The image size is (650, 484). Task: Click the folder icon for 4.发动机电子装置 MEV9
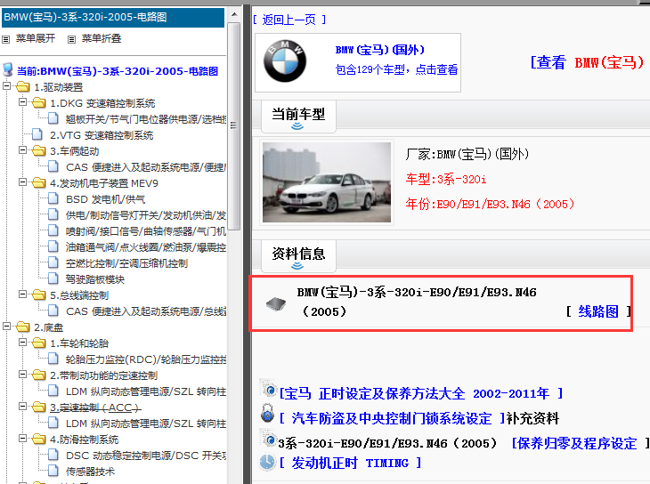[x=39, y=182]
